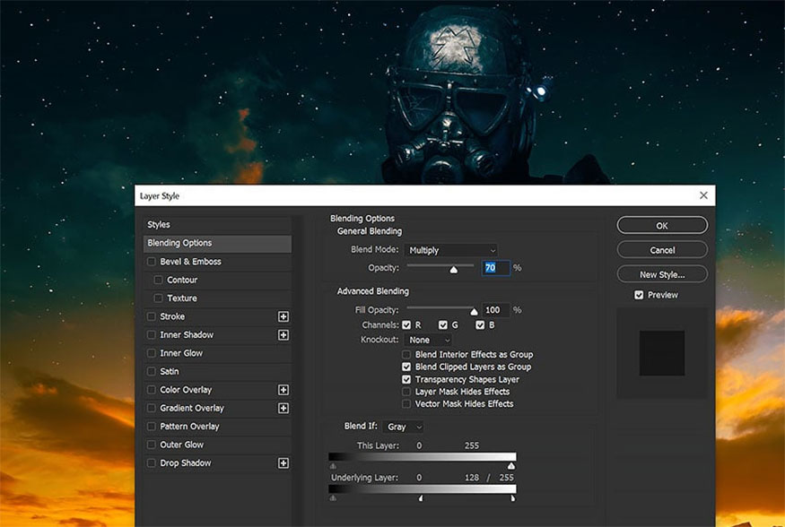This screenshot has width=785, height=527.
Task: Open the Blend Mode Multiply dropdown
Action: tap(451, 250)
